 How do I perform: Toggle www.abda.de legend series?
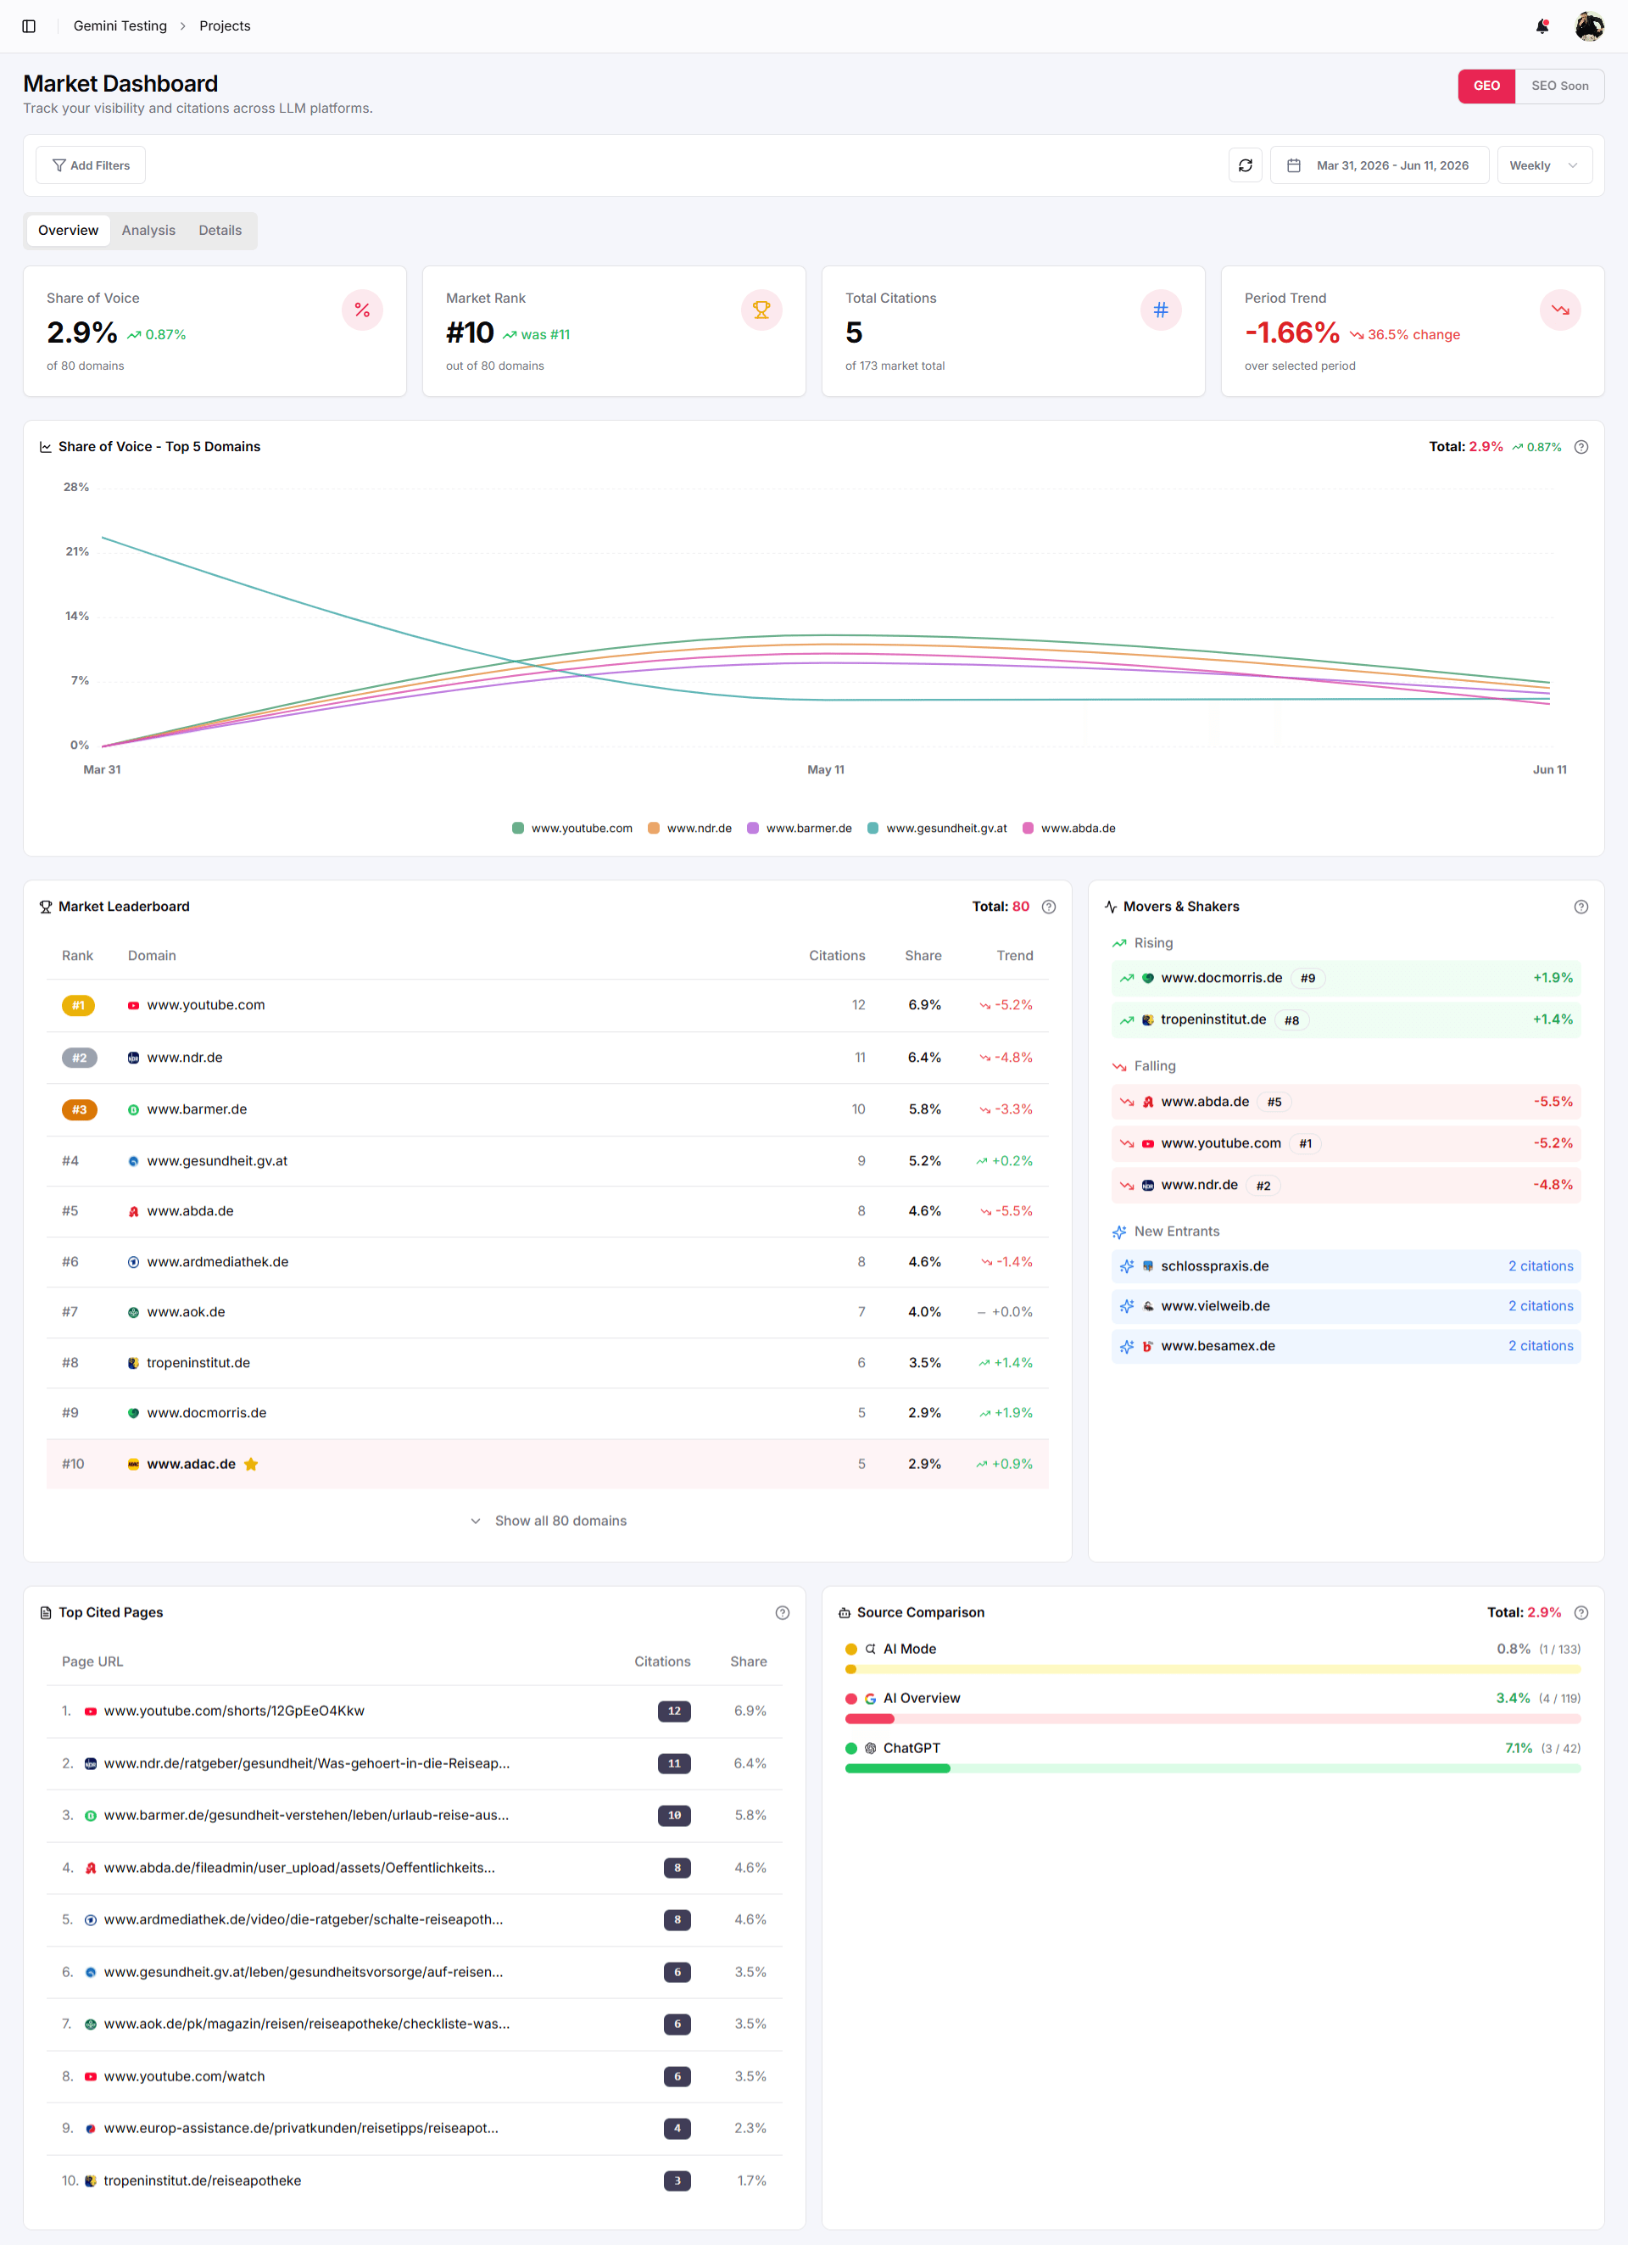[x=1069, y=829]
